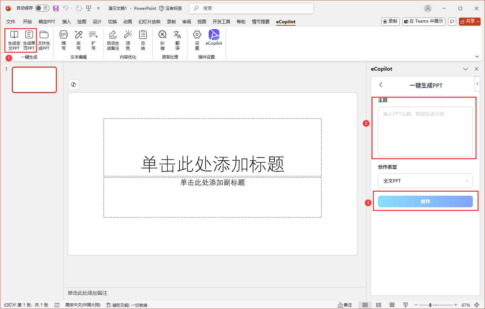Switch to slide sorter view in status bar
485x309 pixels.
pyautogui.click(x=379, y=305)
